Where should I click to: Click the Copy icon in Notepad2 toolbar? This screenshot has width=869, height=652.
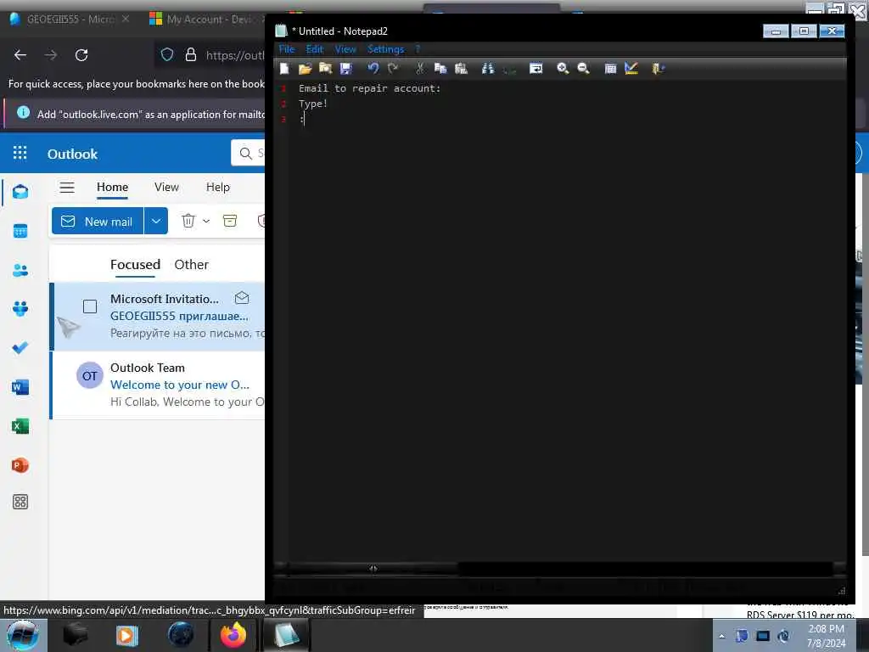coord(440,68)
